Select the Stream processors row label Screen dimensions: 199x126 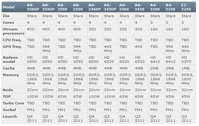coord(14,31)
